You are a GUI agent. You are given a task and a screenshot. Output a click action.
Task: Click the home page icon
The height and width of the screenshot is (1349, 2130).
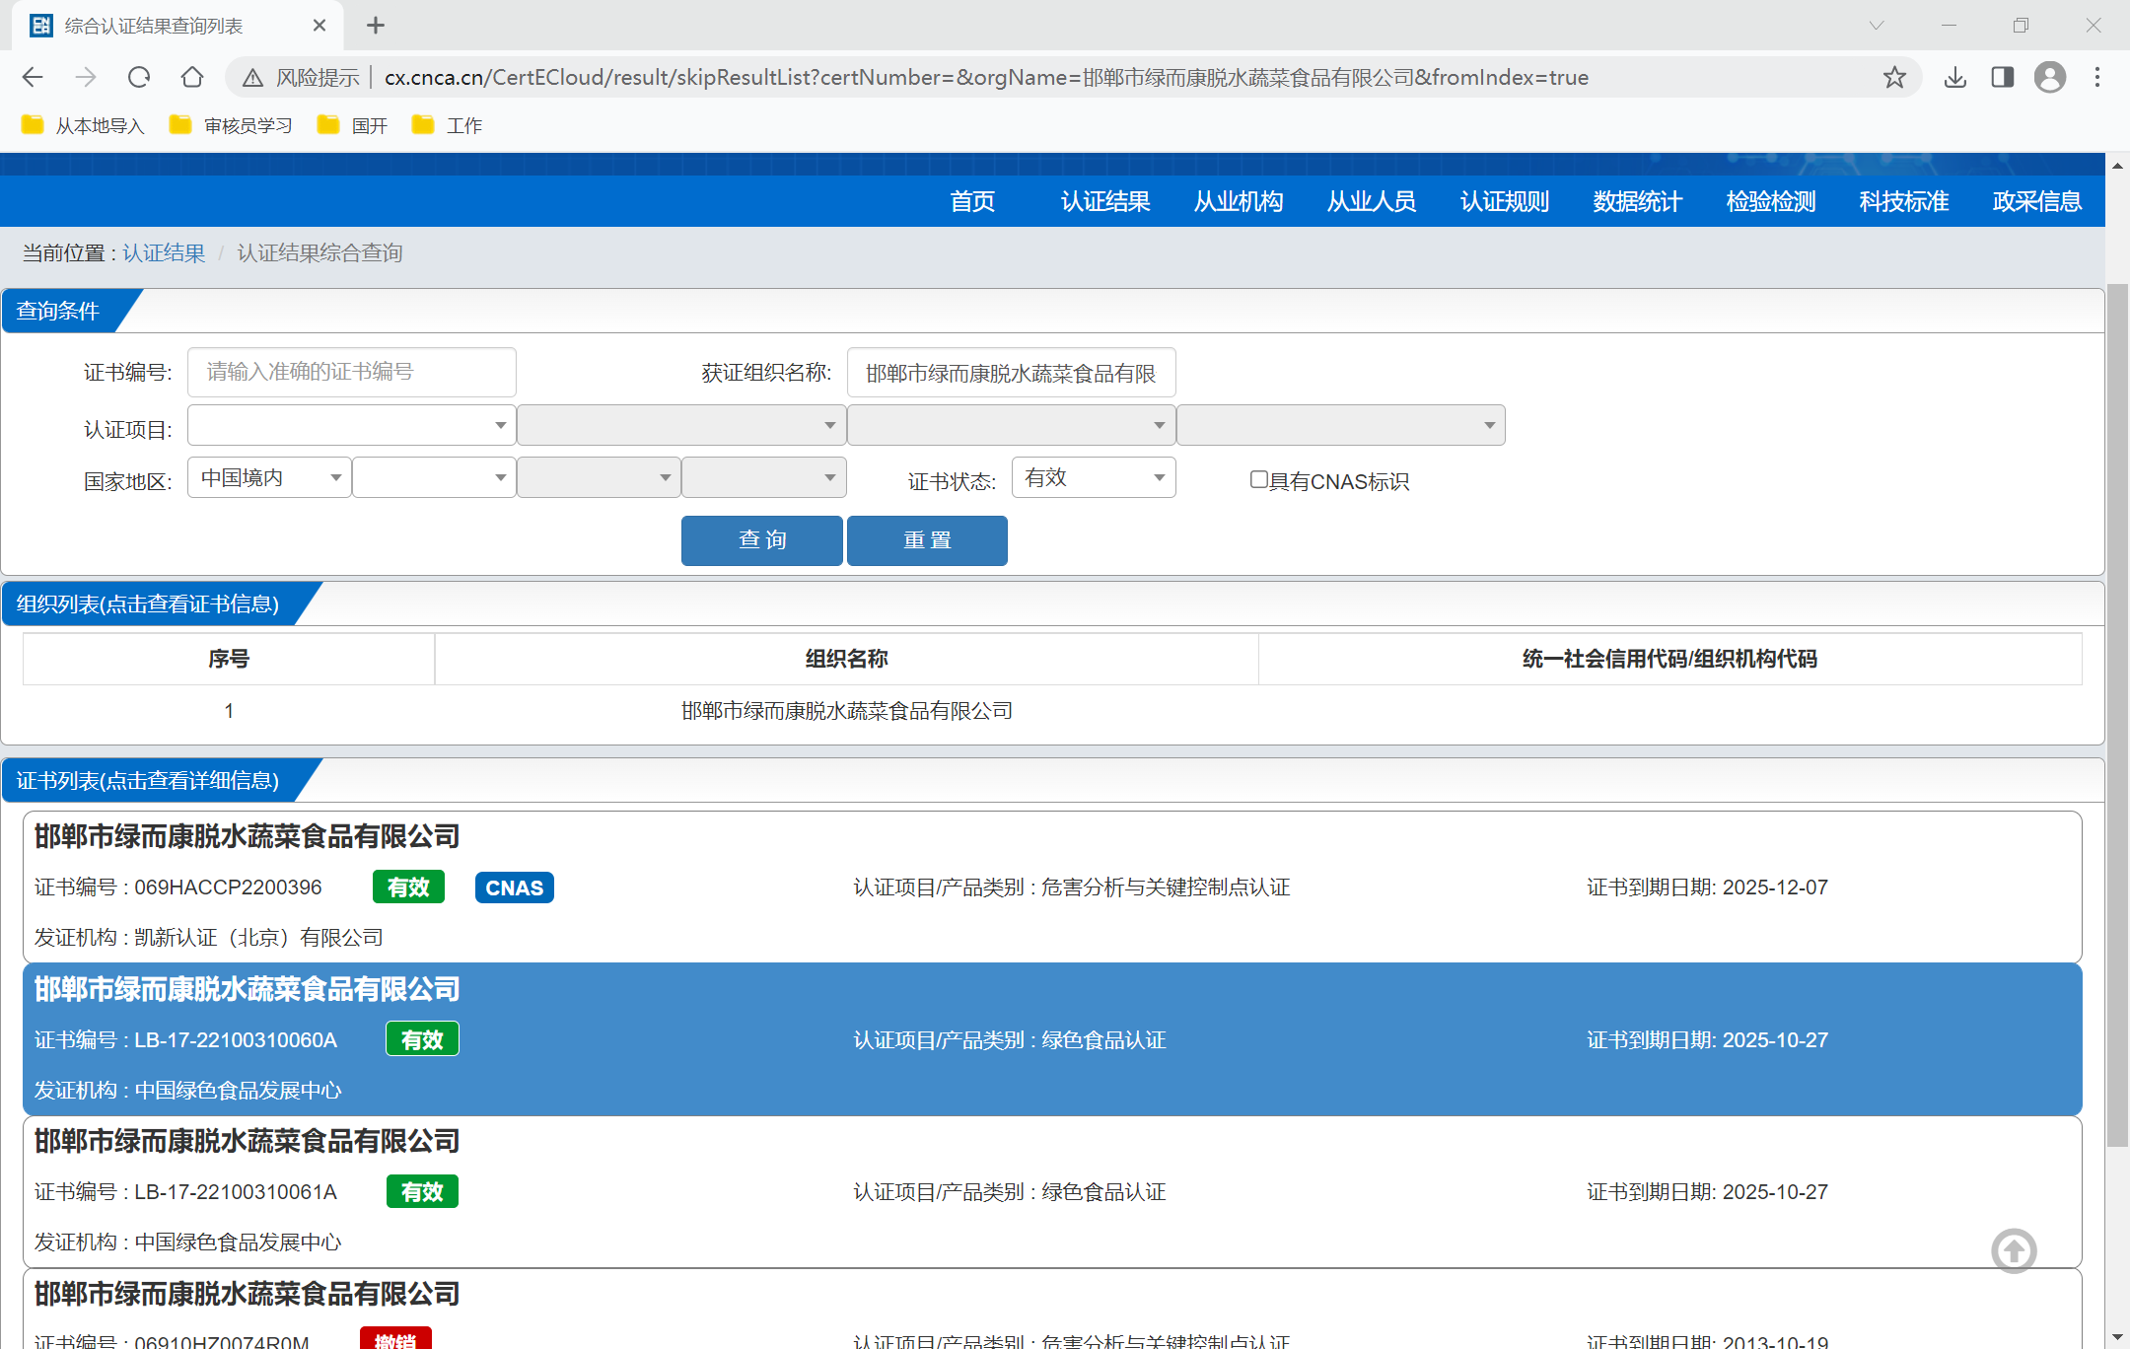[192, 77]
